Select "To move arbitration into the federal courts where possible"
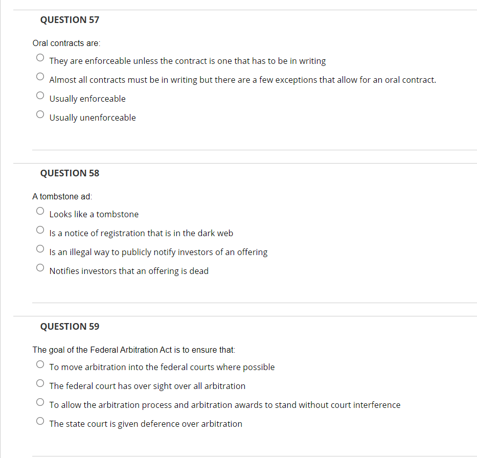 coord(40,364)
